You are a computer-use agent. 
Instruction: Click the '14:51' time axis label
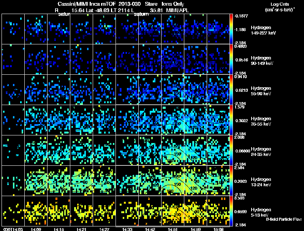173,229
